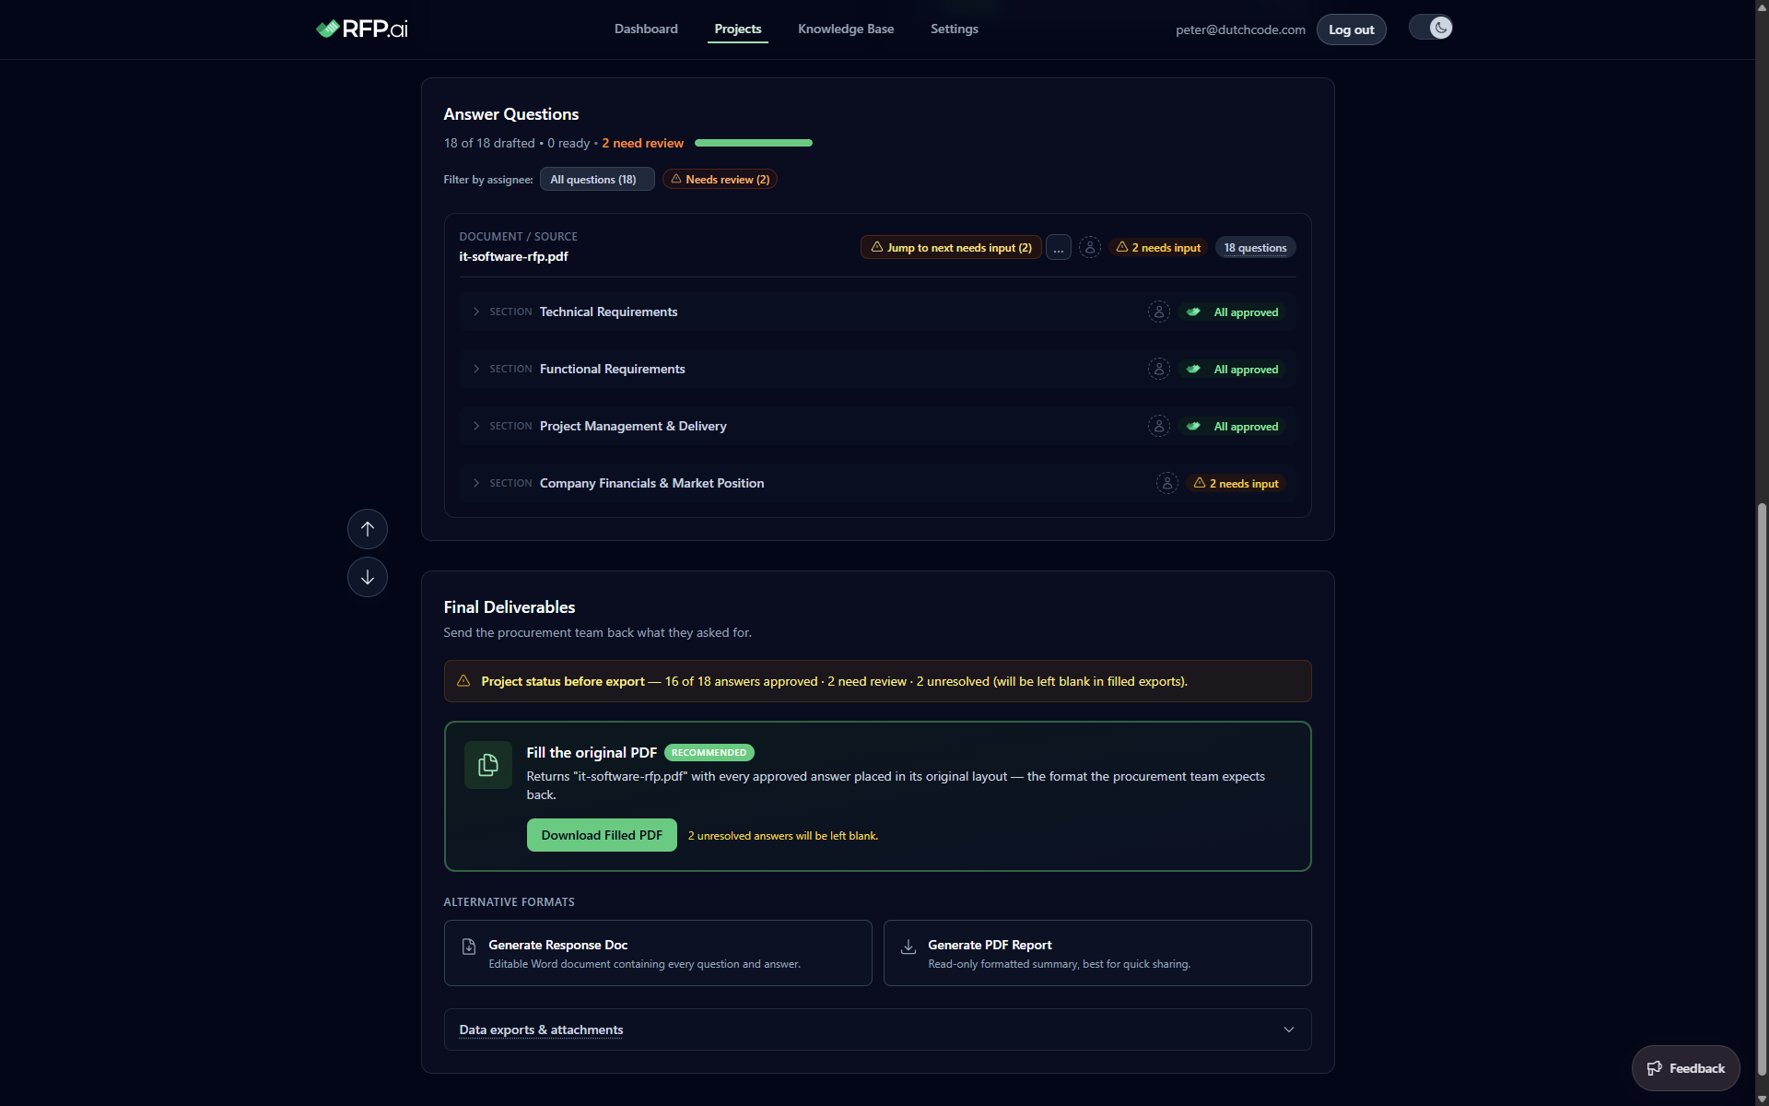Viewport: 1769px width, 1106px height.
Task: Generate PDF Report
Action: click(x=1097, y=953)
